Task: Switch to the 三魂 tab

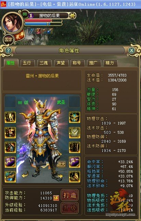Action: [44, 63]
